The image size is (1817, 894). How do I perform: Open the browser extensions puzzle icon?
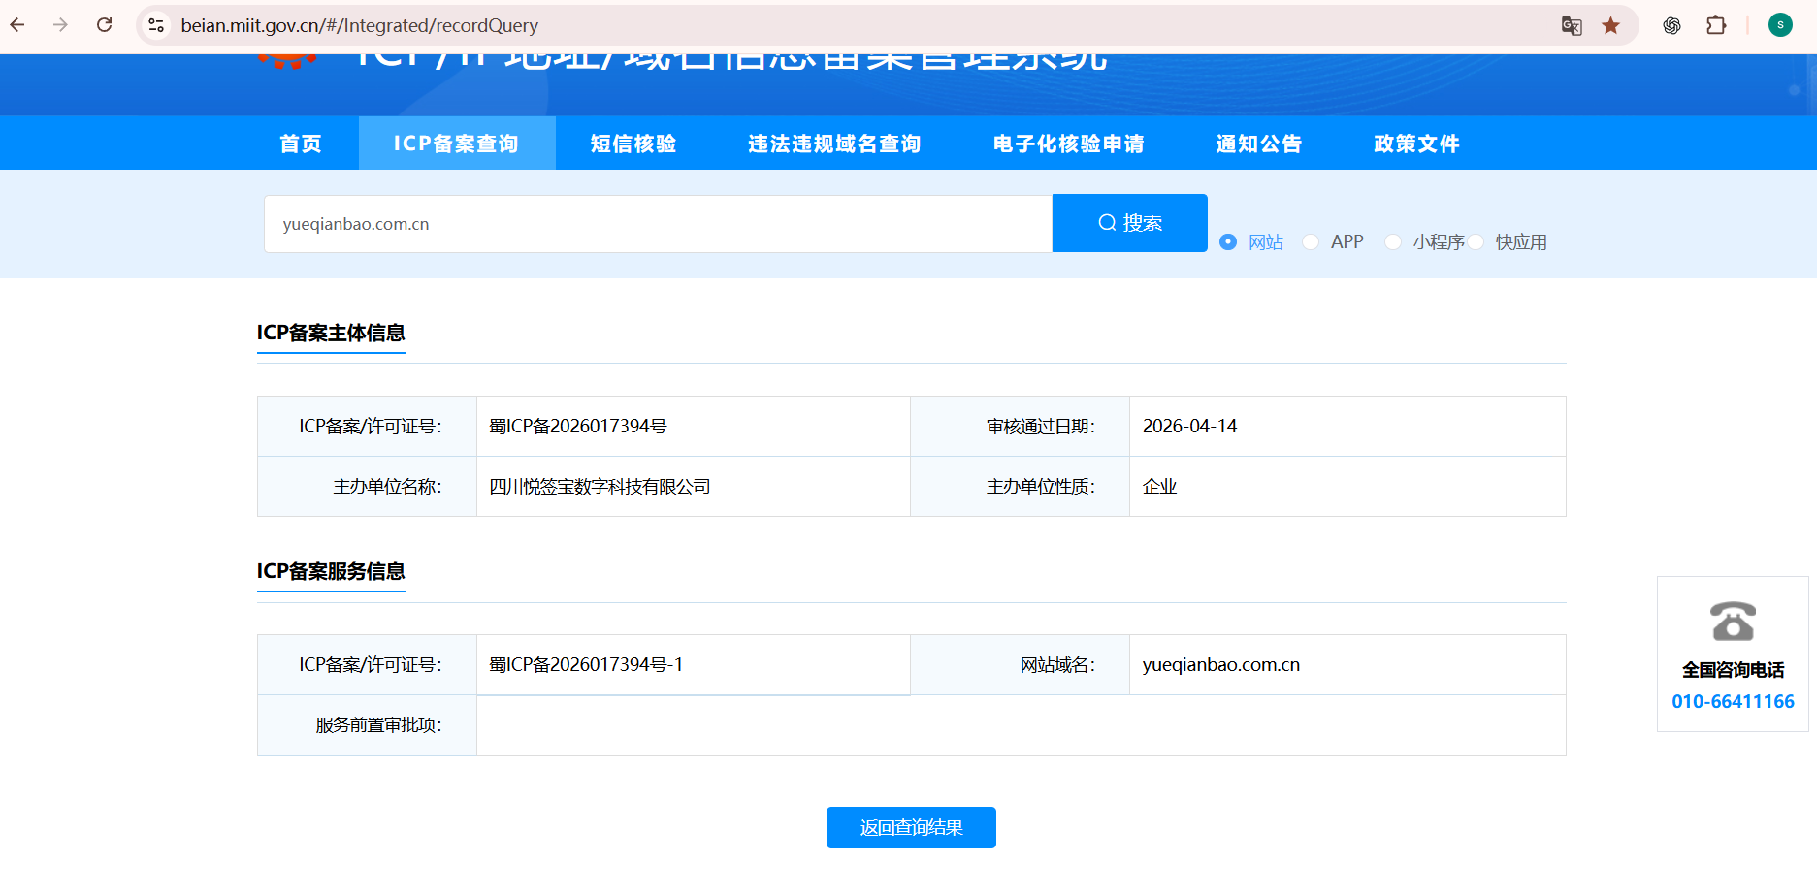1716,25
